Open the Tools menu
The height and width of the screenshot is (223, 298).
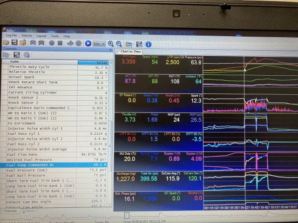point(54,36)
